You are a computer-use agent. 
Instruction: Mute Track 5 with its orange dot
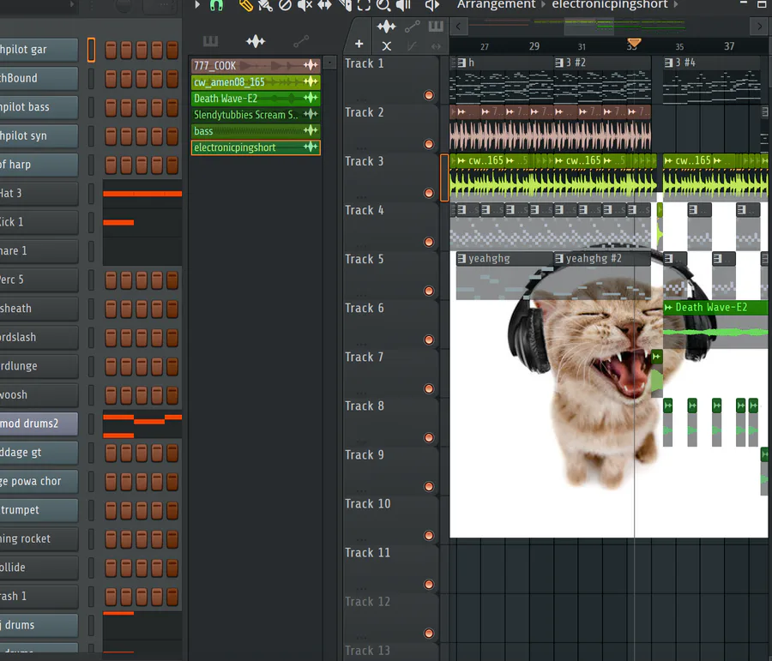(x=429, y=291)
